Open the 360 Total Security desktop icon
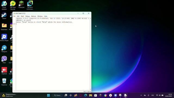This screenshot has width=174, height=98. point(13,5)
